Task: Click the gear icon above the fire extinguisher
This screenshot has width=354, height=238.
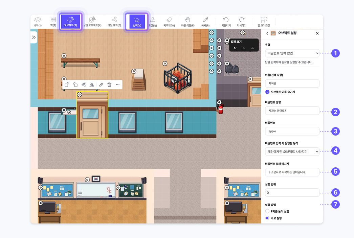Action: (x=219, y=102)
